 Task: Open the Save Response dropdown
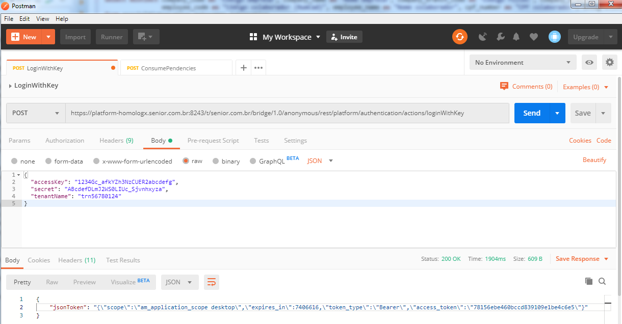(582, 259)
